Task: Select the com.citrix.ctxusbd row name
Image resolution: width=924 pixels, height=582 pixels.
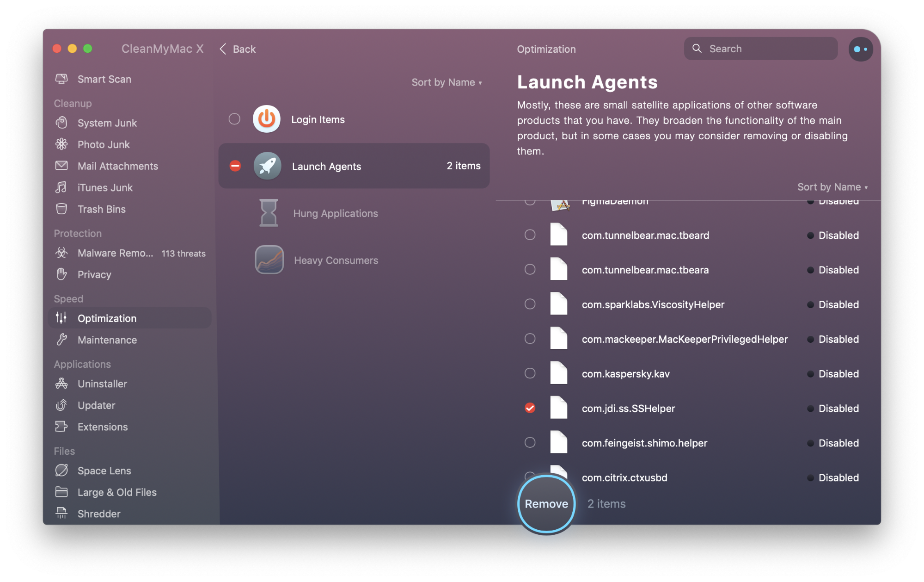Action: pyautogui.click(x=624, y=477)
